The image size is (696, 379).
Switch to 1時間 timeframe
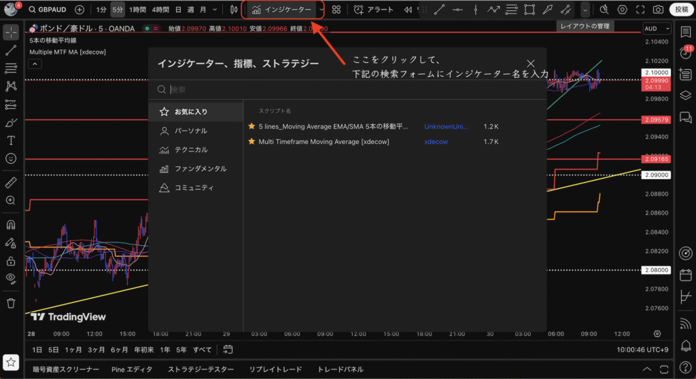click(x=137, y=10)
